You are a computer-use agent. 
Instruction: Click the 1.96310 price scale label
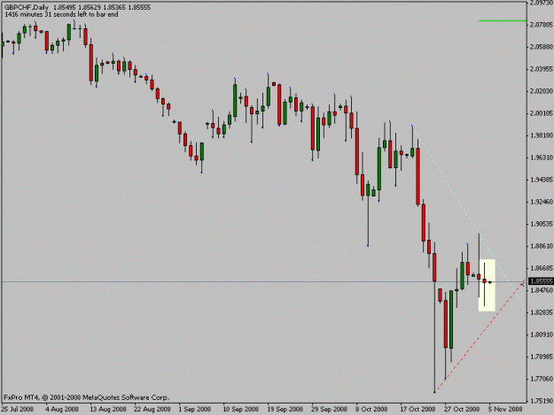(x=542, y=158)
